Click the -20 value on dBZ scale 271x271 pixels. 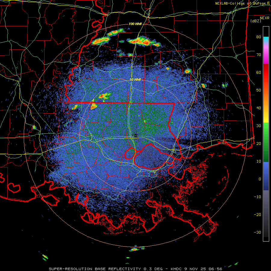pos(257,214)
